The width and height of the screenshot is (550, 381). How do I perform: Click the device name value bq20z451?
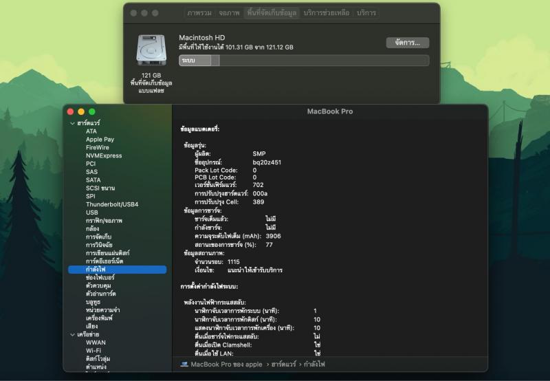[267, 162]
